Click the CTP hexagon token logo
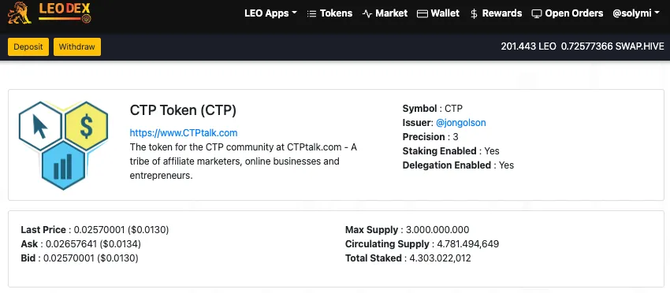The width and height of the screenshot is (670, 293). [x=64, y=145]
